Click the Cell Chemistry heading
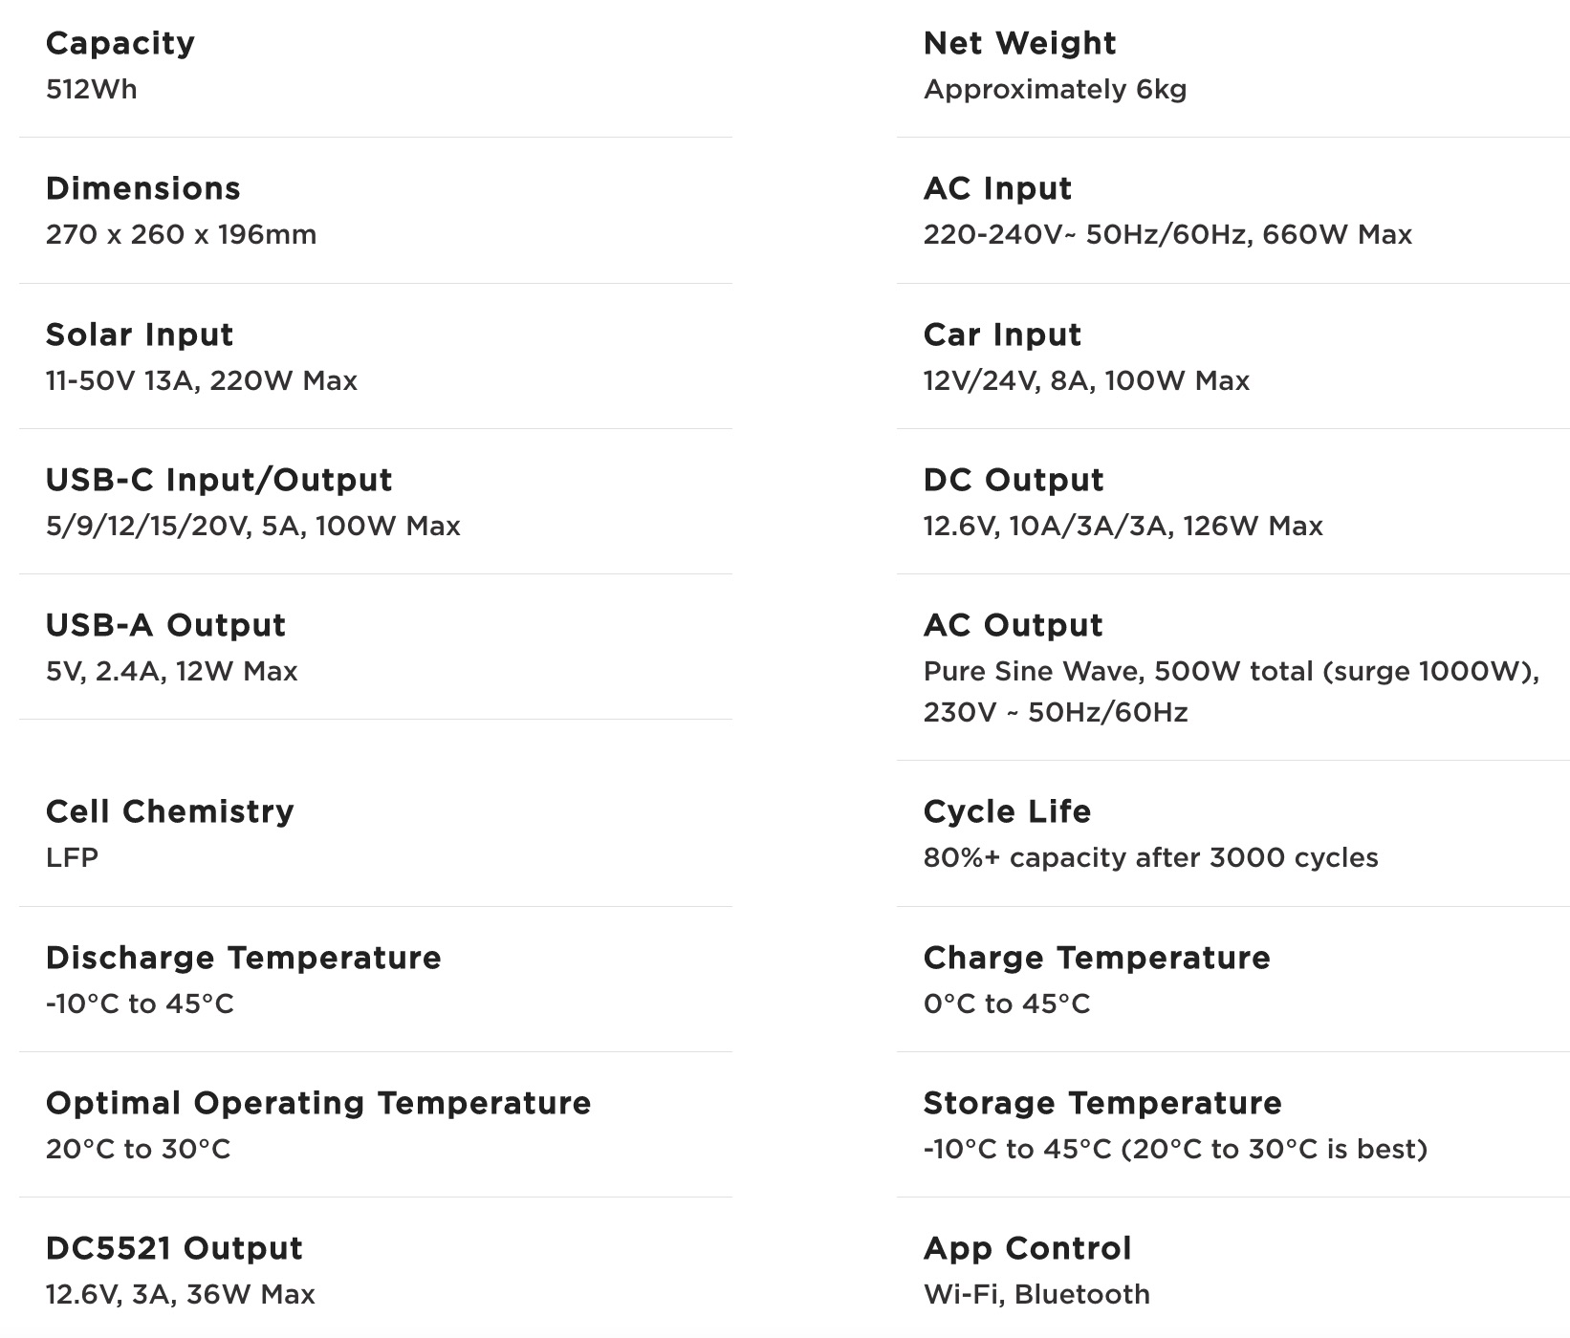Viewport: 1570px width, 1338px height. point(170,811)
